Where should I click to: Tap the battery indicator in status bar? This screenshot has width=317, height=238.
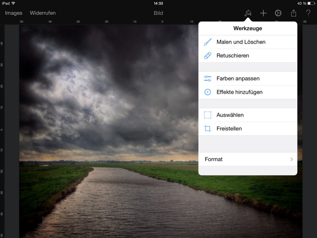coord(311,3)
